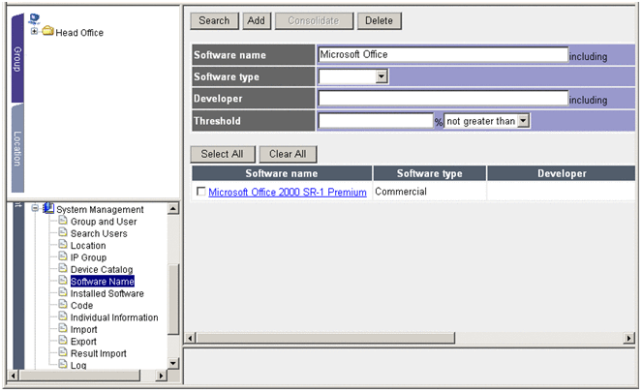Click the Select All button
Screen dimensions: 642x392
click(x=223, y=154)
